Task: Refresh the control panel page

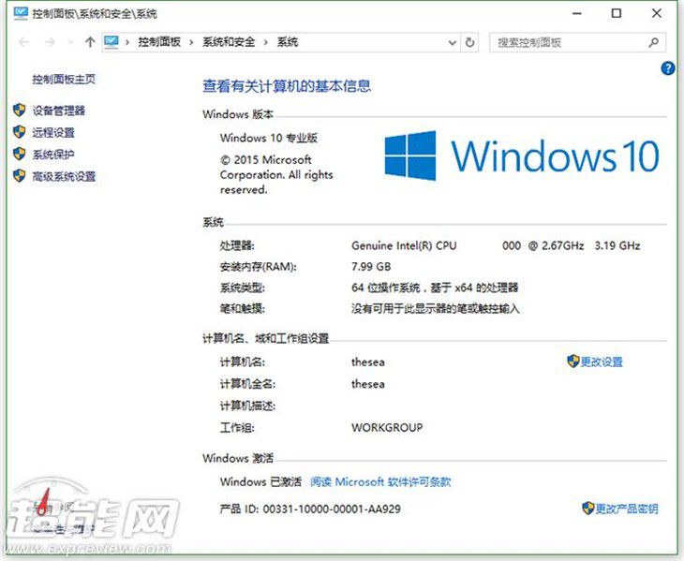Action: tap(469, 42)
